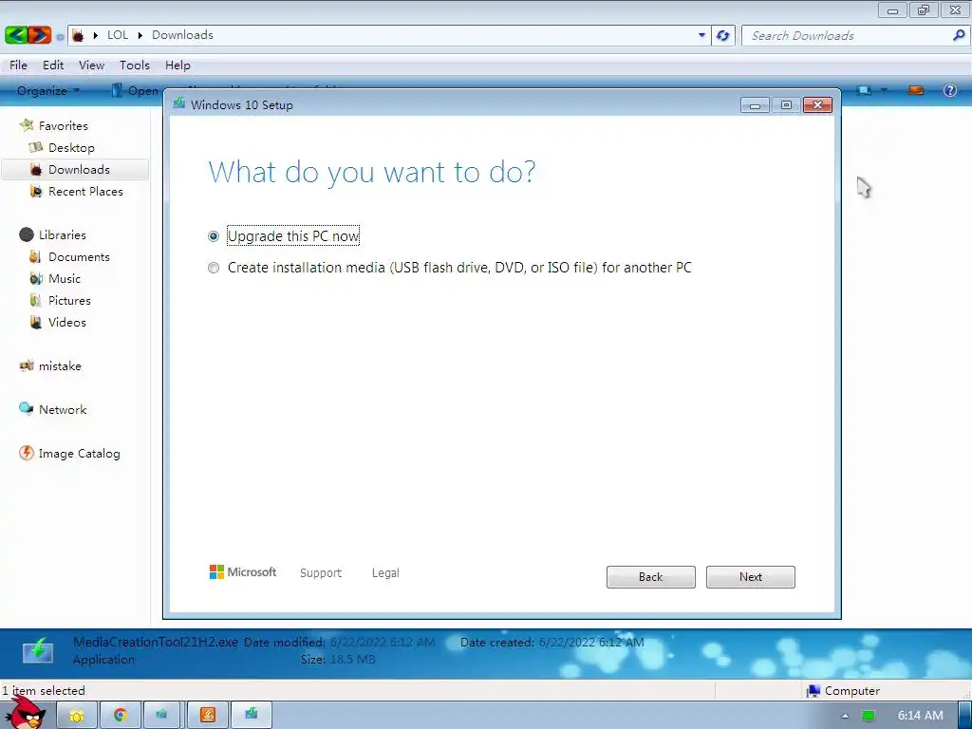
Task: Minimize the Windows 10 Setup dialog
Action: 755,105
